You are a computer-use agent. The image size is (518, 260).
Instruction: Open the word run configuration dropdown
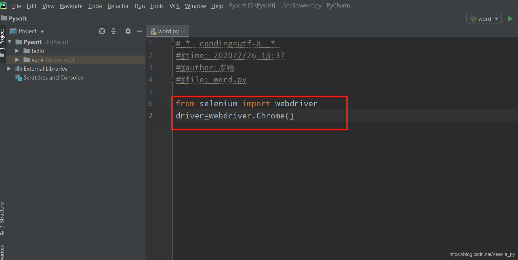click(496, 19)
